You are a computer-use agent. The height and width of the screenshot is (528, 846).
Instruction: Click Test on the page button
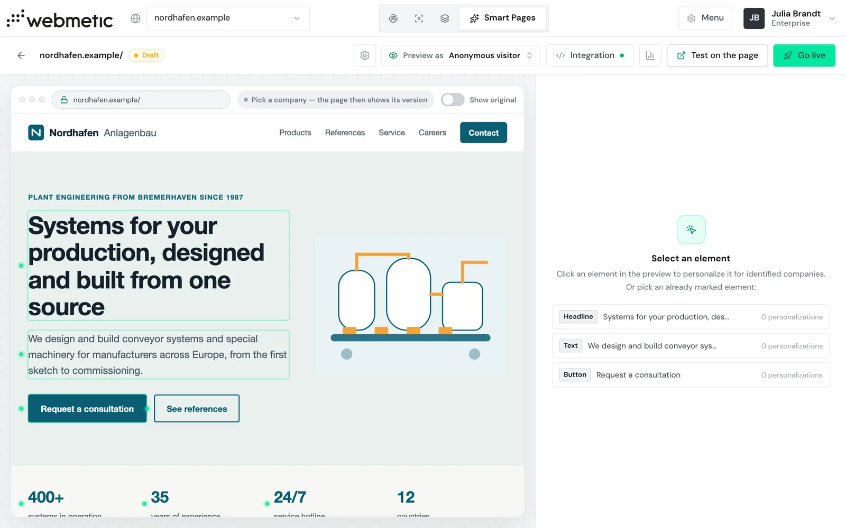(x=718, y=55)
